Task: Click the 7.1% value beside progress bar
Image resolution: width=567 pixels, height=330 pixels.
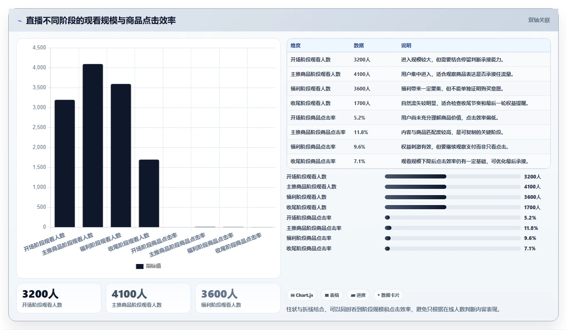Action: [530, 249]
